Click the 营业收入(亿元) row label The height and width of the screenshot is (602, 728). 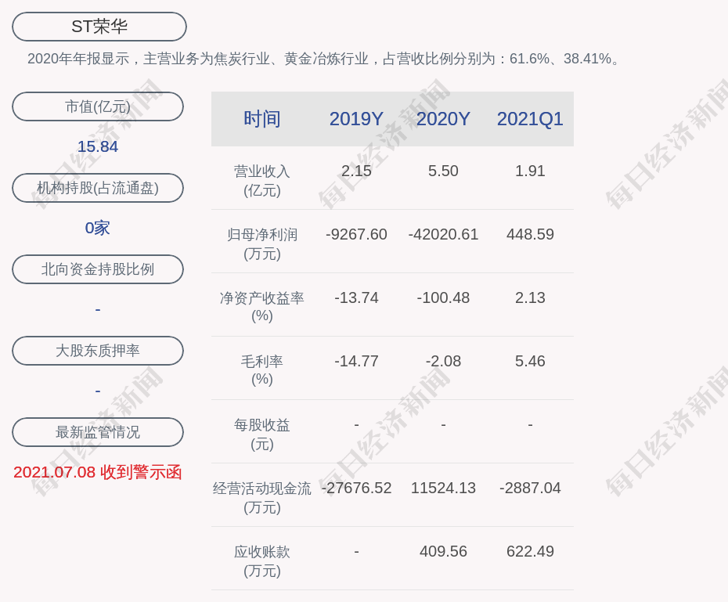(x=262, y=181)
